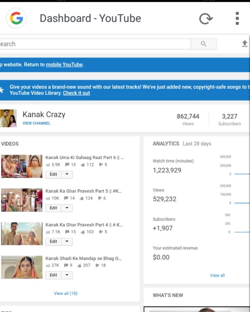Open title Kanak Ka Ghar Pravesh Part 5

[84, 191]
